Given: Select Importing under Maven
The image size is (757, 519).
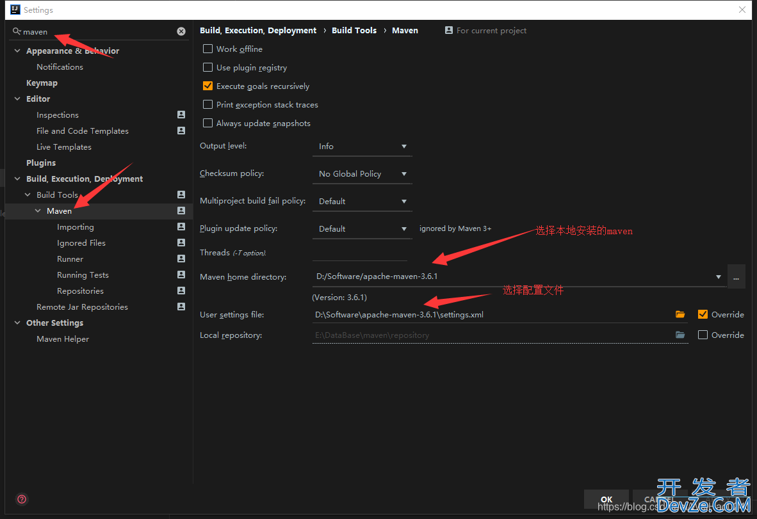Looking at the screenshot, I should pos(76,227).
